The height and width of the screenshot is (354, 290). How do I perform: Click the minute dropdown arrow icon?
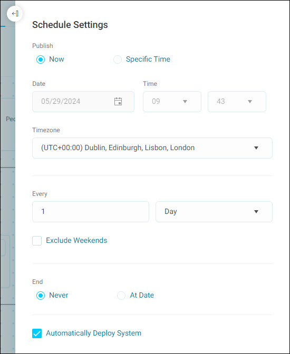click(250, 102)
